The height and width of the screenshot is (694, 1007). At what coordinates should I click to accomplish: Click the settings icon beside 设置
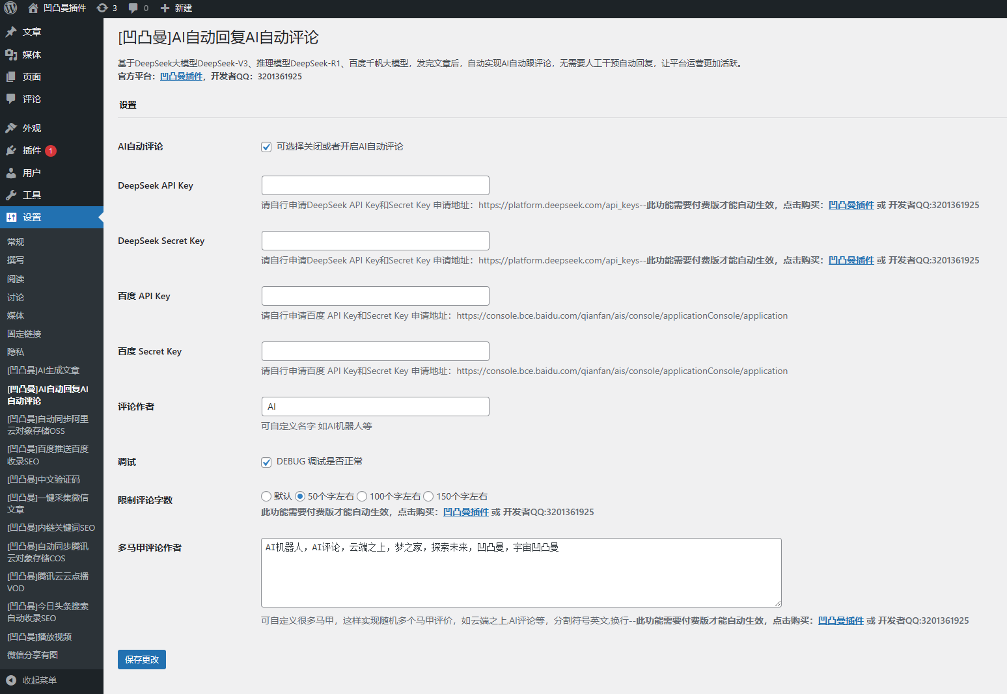[x=11, y=217]
